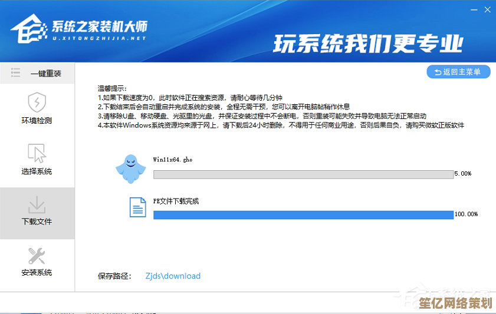Click the 100.00% progress percentage
This screenshot has height=314, width=496.
click(466, 214)
